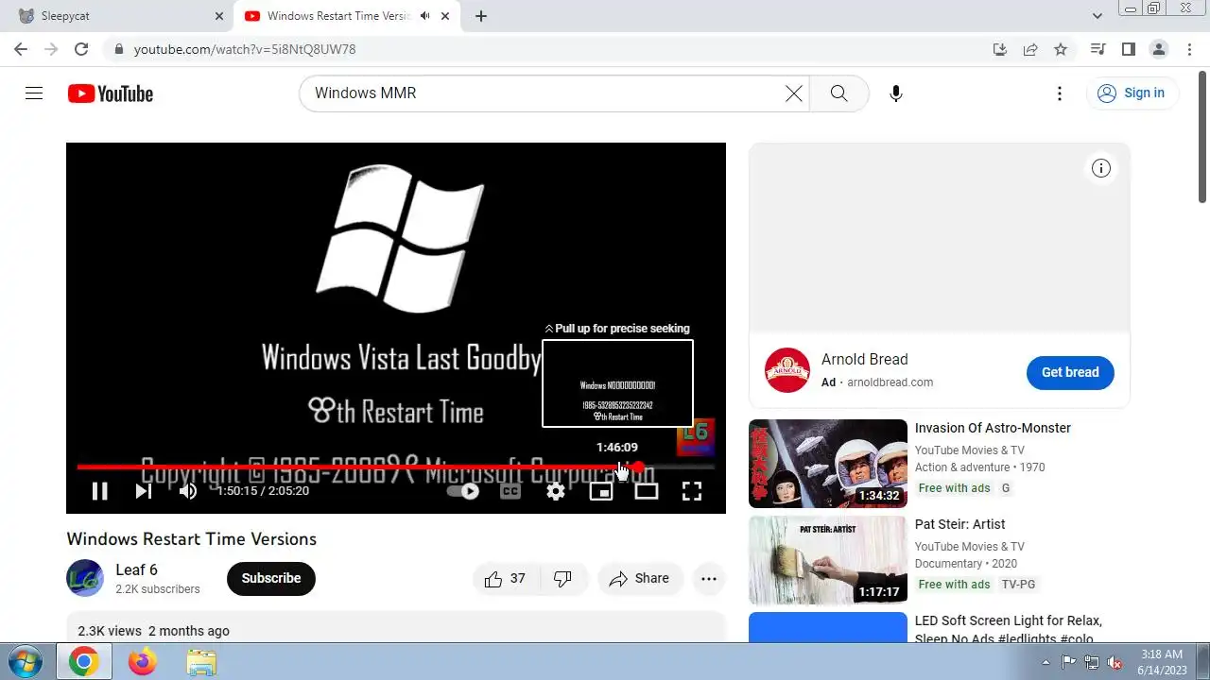The height and width of the screenshot is (680, 1210).
Task: Close the YouTube tab
Action: tap(445, 16)
